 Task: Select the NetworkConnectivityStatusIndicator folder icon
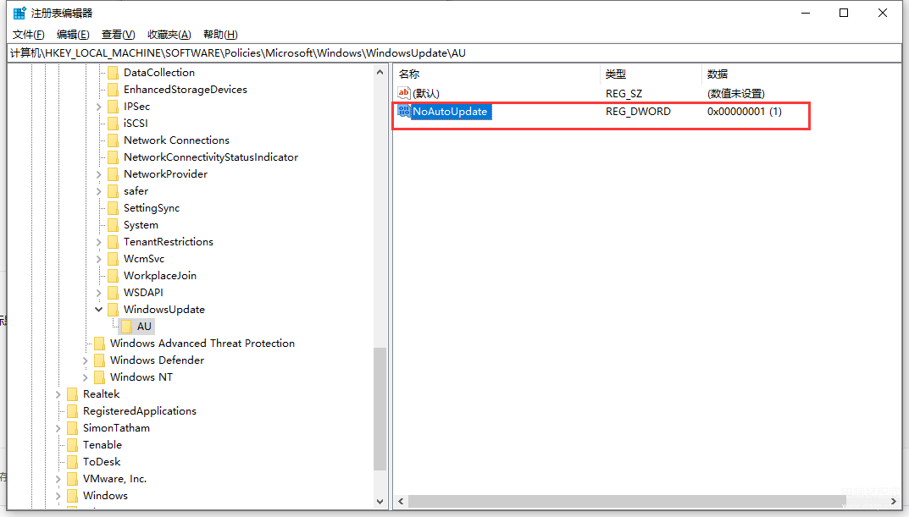tap(113, 157)
